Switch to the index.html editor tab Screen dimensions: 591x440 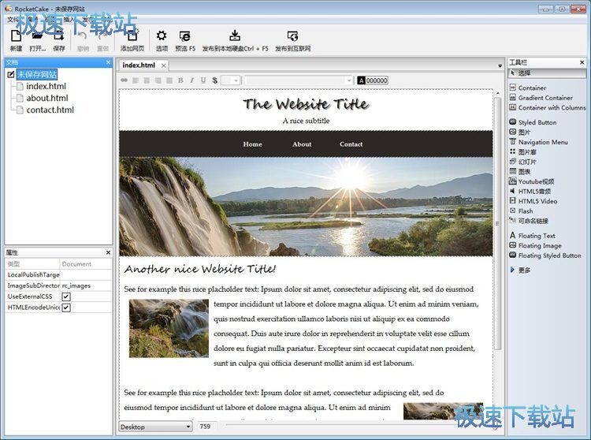139,65
